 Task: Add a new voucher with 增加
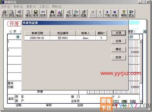point(28,14)
